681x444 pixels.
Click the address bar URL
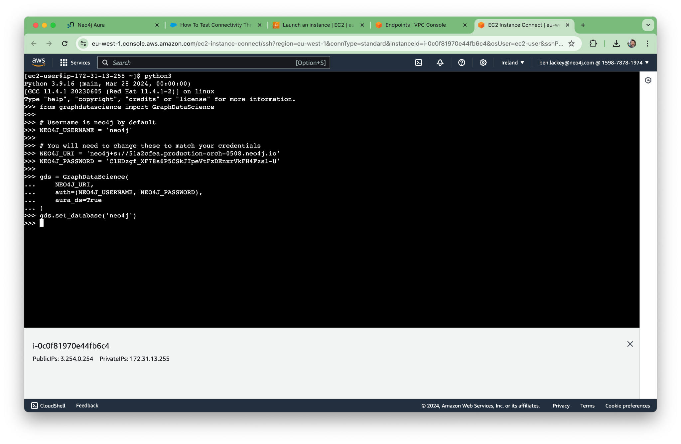pyautogui.click(x=327, y=44)
